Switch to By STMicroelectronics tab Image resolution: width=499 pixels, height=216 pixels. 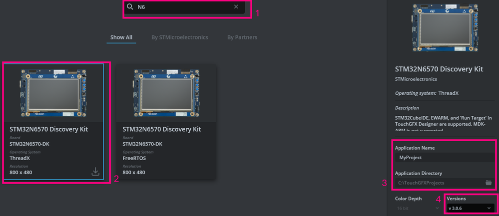click(179, 37)
